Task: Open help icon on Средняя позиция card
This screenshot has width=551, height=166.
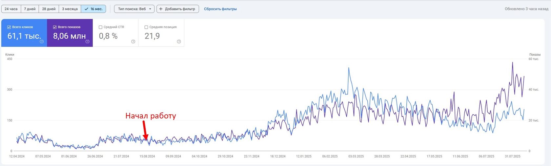Action: 179,41
